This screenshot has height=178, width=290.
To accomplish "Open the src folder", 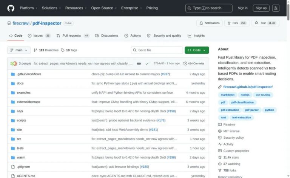I will click(x=19, y=139).
